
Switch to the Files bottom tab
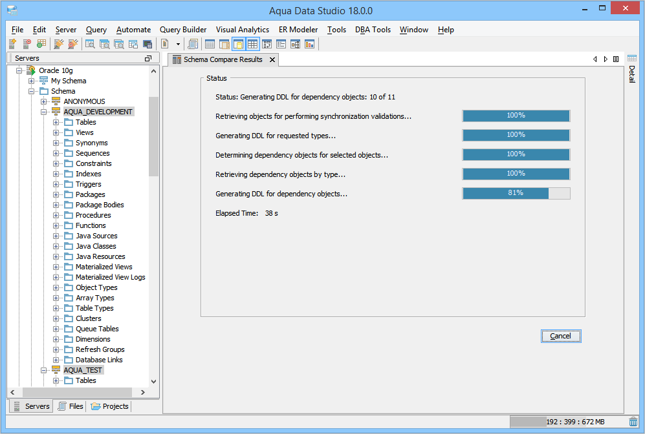coord(71,406)
